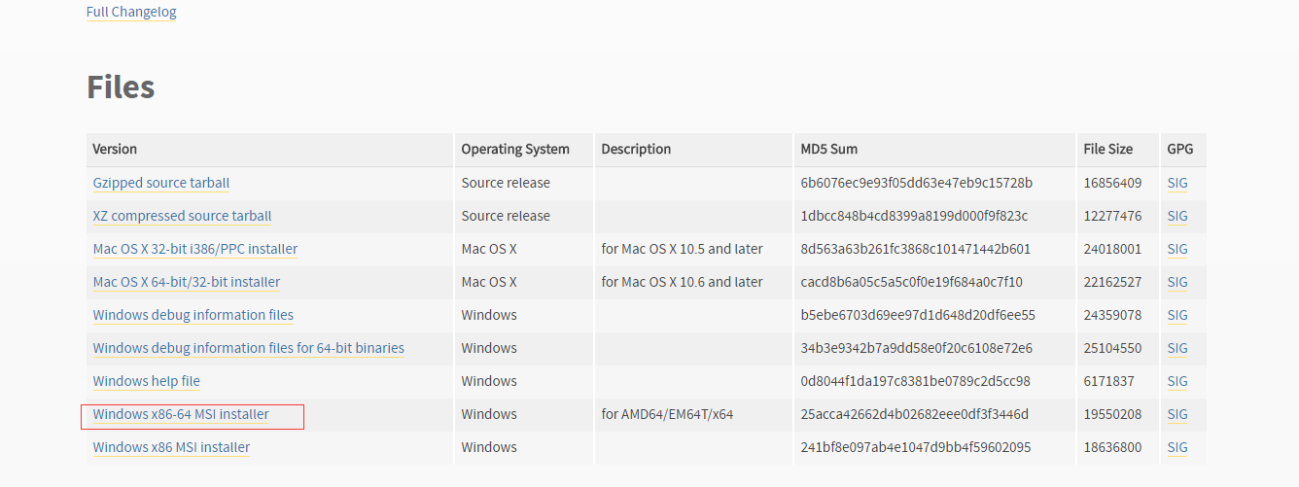Open Windows debug information files for 64-bit binaries

pos(249,348)
